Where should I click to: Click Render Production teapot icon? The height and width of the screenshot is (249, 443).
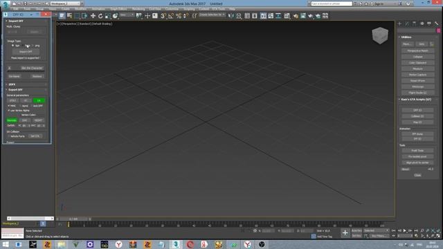click(311, 16)
